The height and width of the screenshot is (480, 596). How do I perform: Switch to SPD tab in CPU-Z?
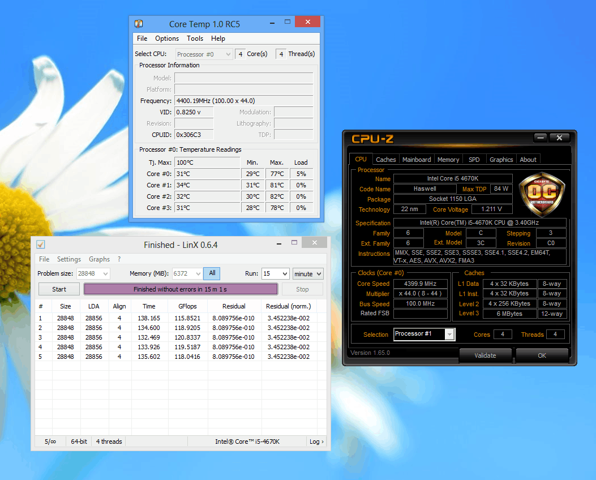click(474, 160)
